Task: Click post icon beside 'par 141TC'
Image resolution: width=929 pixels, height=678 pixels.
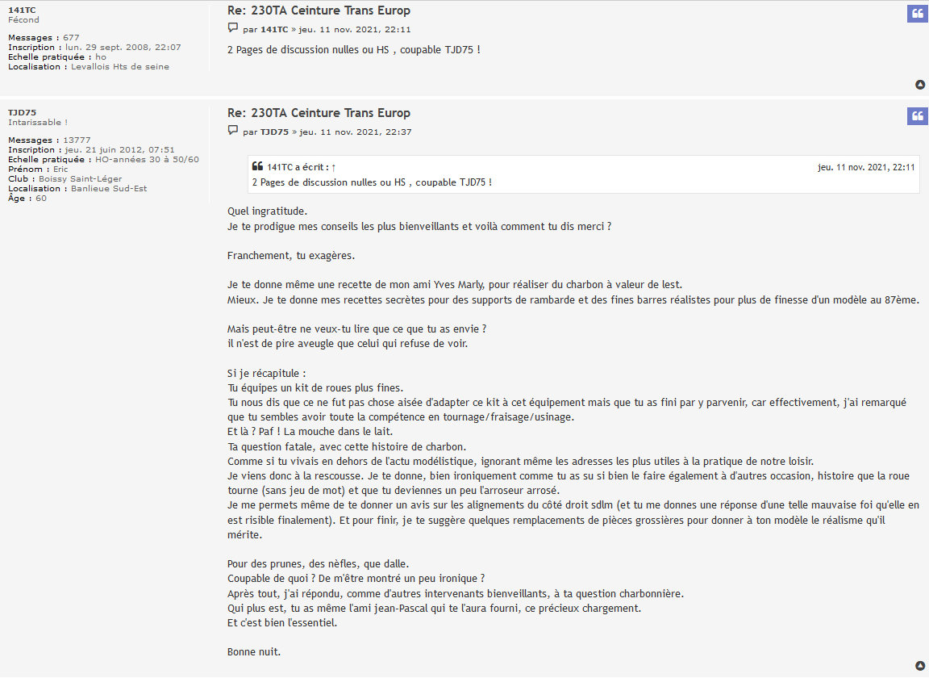Action: click(x=233, y=28)
